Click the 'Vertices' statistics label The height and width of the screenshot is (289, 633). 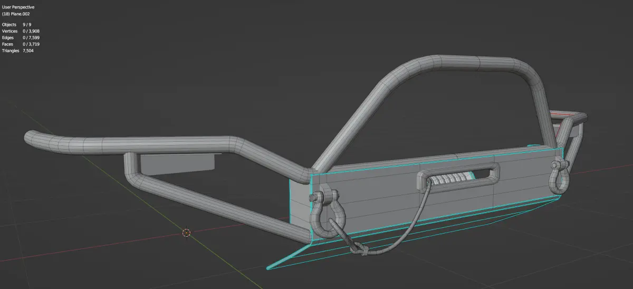pyautogui.click(x=10, y=31)
